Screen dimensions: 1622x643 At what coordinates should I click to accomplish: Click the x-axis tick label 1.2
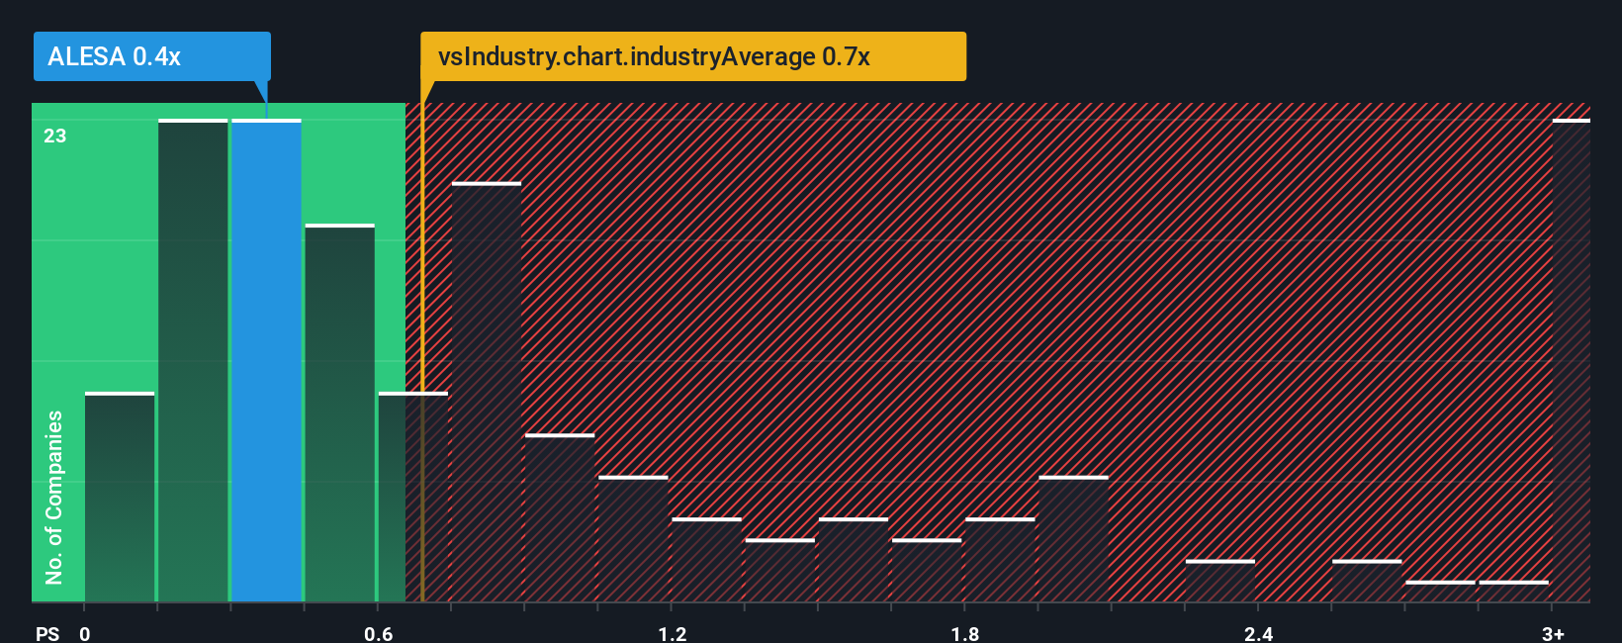coord(672,633)
